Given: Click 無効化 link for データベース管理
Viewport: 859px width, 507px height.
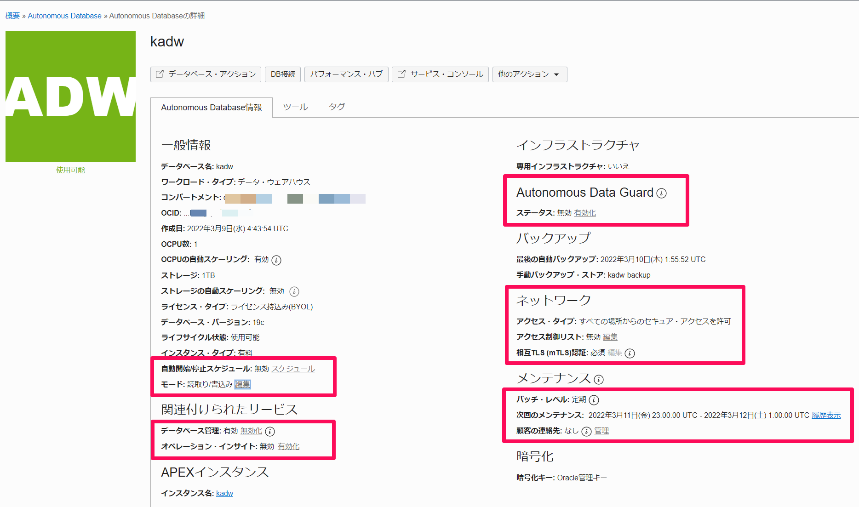Looking at the screenshot, I should pyautogui.click(x=251, y=431).
